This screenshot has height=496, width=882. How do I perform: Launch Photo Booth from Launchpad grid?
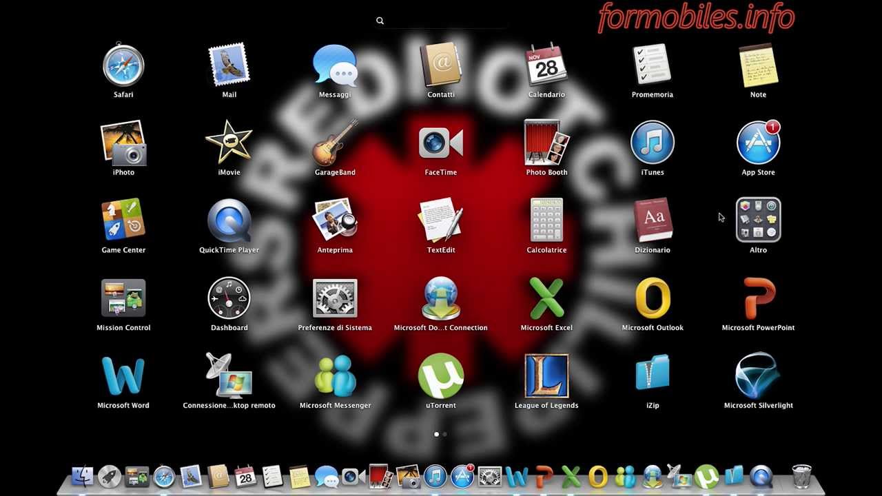click(546, 143)
